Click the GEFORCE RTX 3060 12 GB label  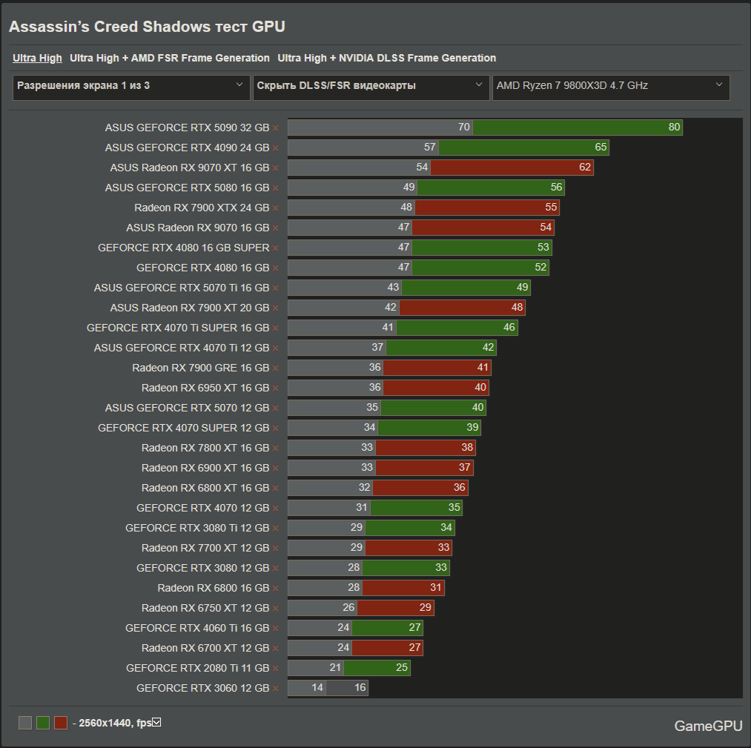[202, 688]
